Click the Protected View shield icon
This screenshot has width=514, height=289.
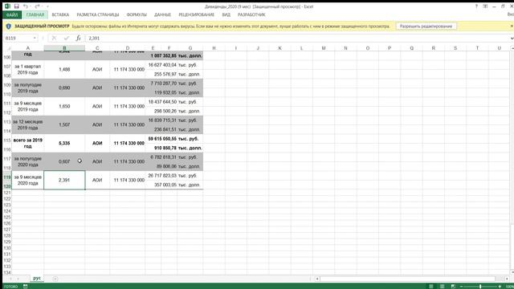(9, 26)
